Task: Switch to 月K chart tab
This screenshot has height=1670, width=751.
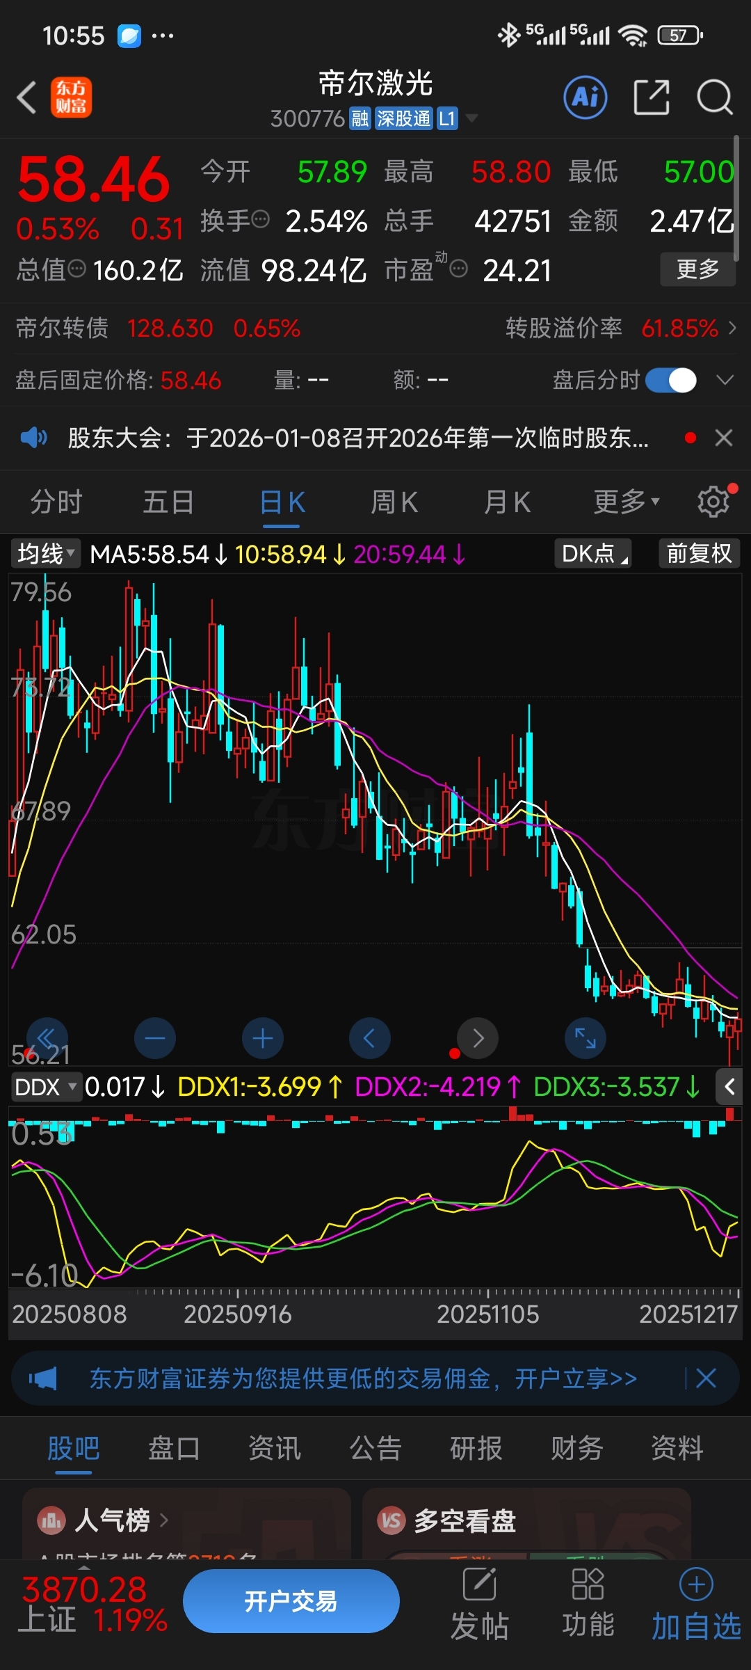Action: point(508,501)
